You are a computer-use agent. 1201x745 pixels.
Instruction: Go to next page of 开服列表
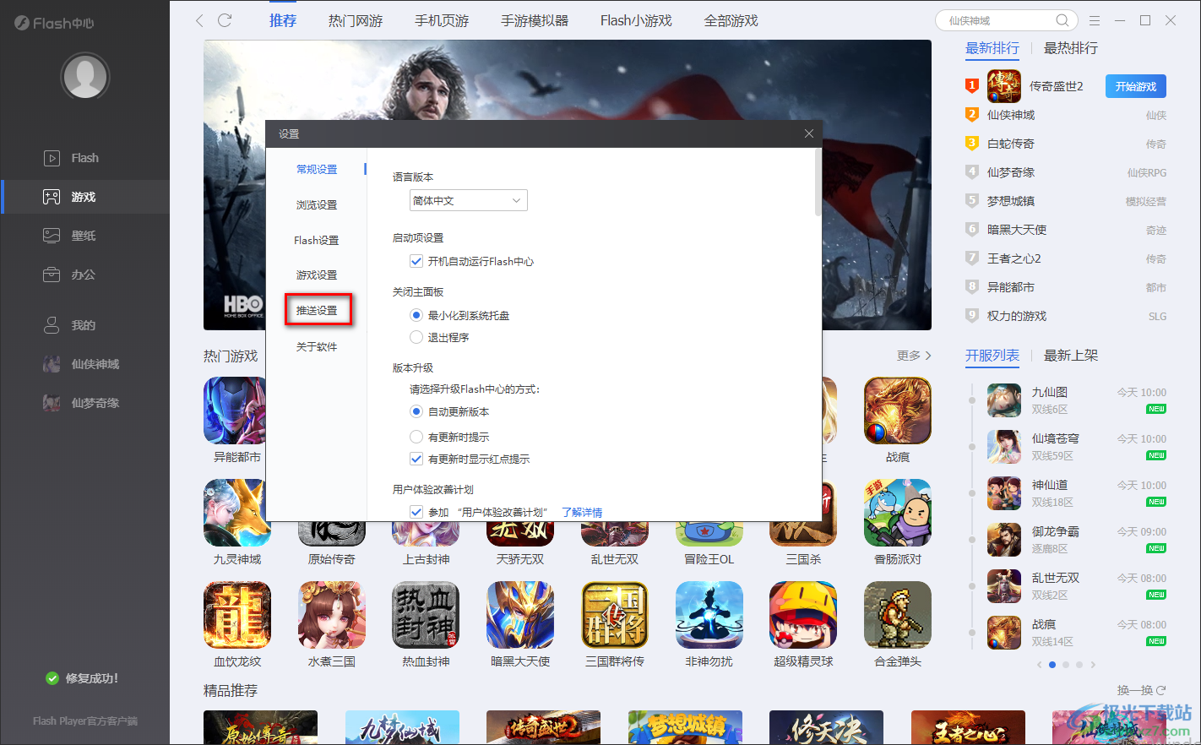(x=1093, y=665)
